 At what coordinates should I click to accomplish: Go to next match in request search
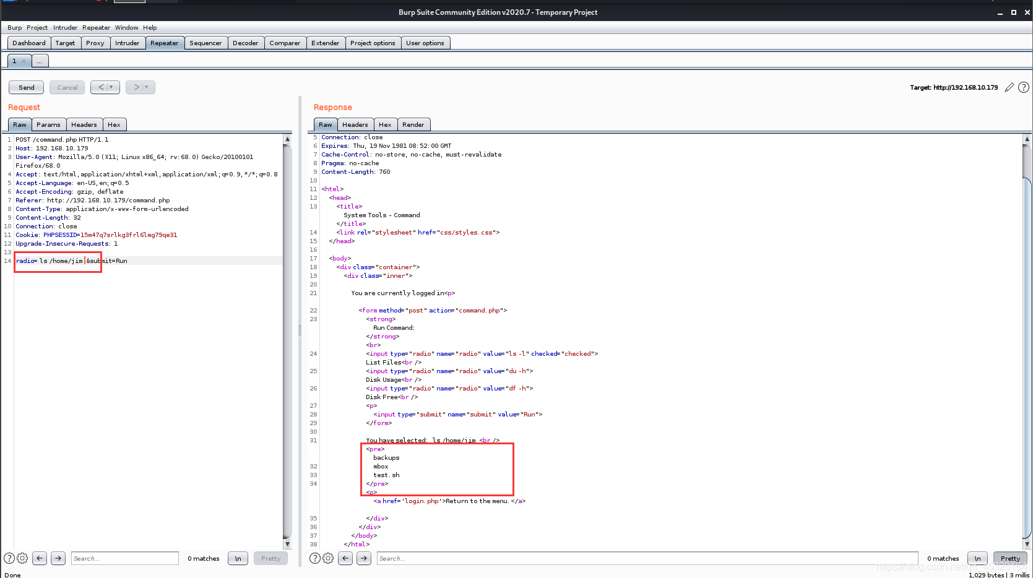tap(58, 558)
